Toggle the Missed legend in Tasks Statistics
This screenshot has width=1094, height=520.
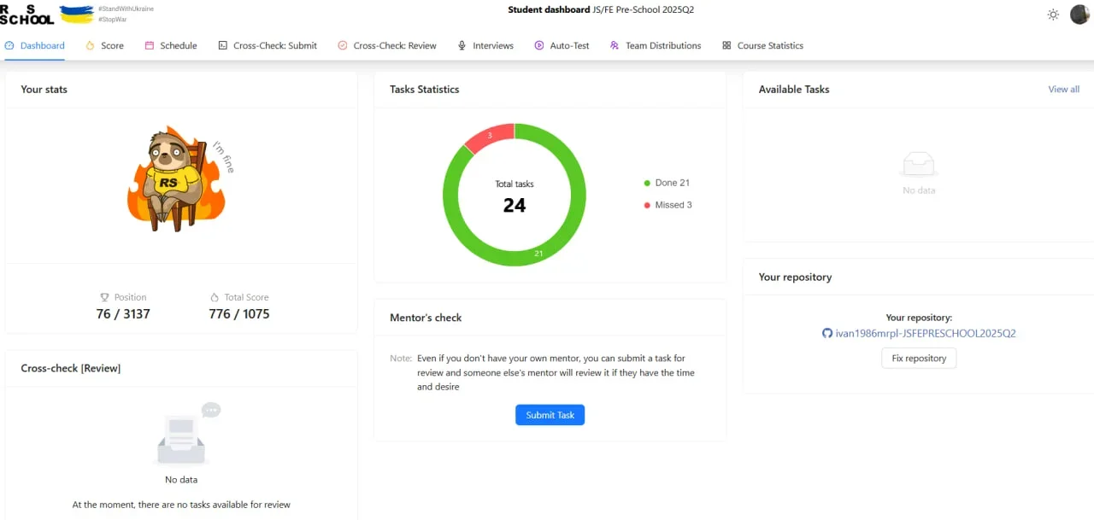tap(668, 205)
